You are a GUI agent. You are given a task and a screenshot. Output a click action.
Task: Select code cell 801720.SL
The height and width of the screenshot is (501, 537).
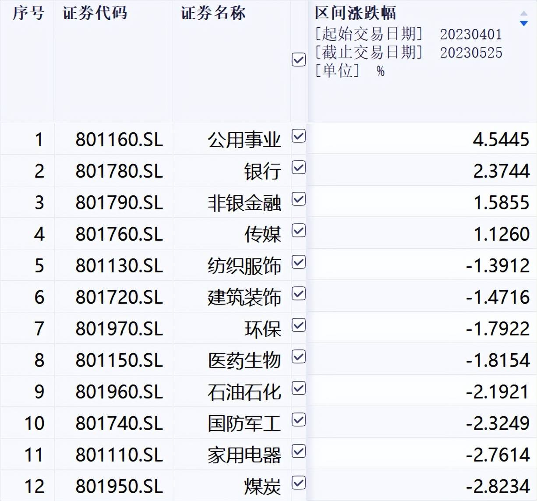coord(119,297)
